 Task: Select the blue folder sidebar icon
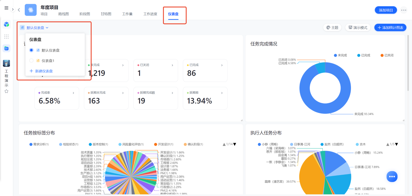(x=6, y=48)
